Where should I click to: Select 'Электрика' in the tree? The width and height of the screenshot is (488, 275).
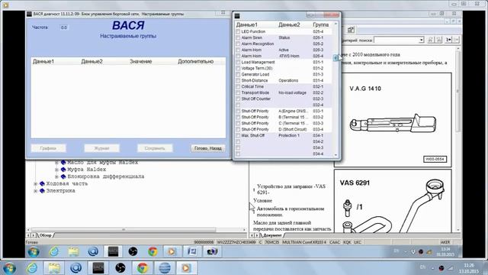pos(61,191)
